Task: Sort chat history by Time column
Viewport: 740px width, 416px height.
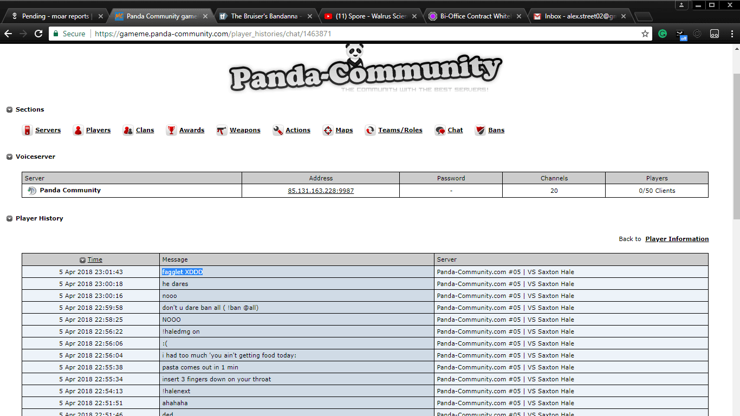Action: pyautogui.click(x=95, y=260)
